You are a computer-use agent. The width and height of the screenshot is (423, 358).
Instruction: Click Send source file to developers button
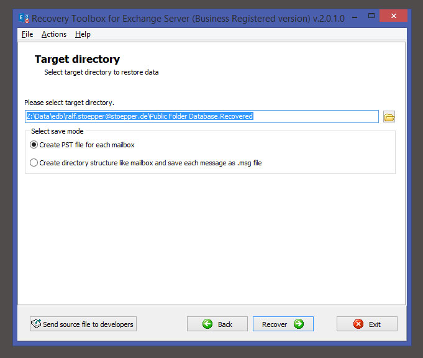click(x=83, y=324)
